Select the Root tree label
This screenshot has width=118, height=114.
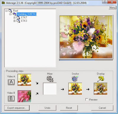pos(16,11)
